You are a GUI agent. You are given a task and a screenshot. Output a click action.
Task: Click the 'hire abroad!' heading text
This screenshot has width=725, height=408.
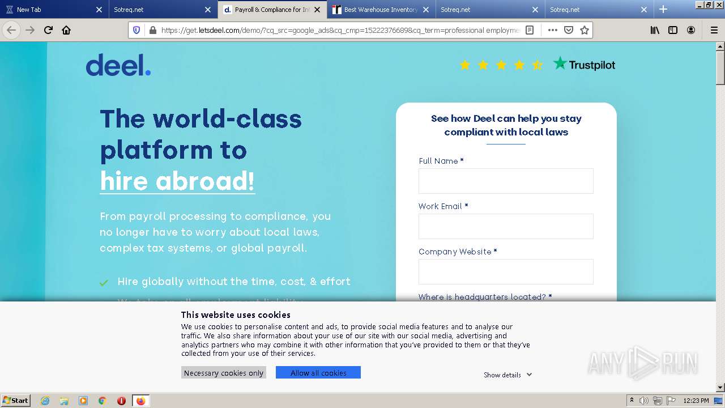pos(177,181)
